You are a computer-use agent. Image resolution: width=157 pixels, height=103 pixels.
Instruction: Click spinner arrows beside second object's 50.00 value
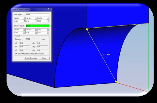tap(24, 30)
